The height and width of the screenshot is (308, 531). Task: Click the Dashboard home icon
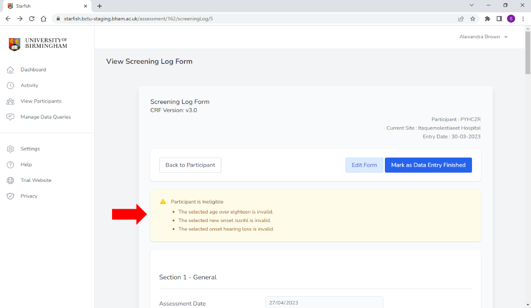click(10, 70)
